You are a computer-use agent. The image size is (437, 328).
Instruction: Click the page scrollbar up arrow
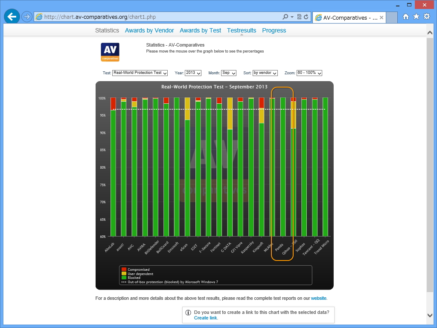coord(430,32)
